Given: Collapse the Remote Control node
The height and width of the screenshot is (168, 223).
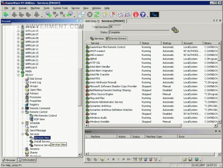Looking at the screenshot, I should point(23,112).
